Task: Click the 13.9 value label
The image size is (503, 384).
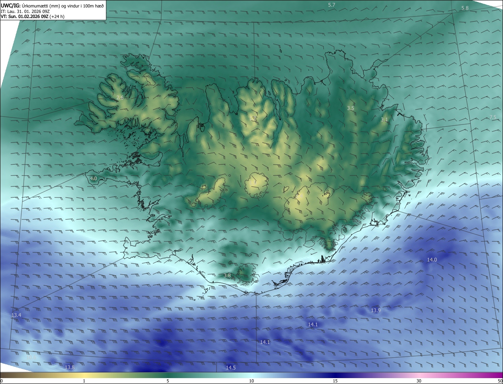Action: pos(376,310)
